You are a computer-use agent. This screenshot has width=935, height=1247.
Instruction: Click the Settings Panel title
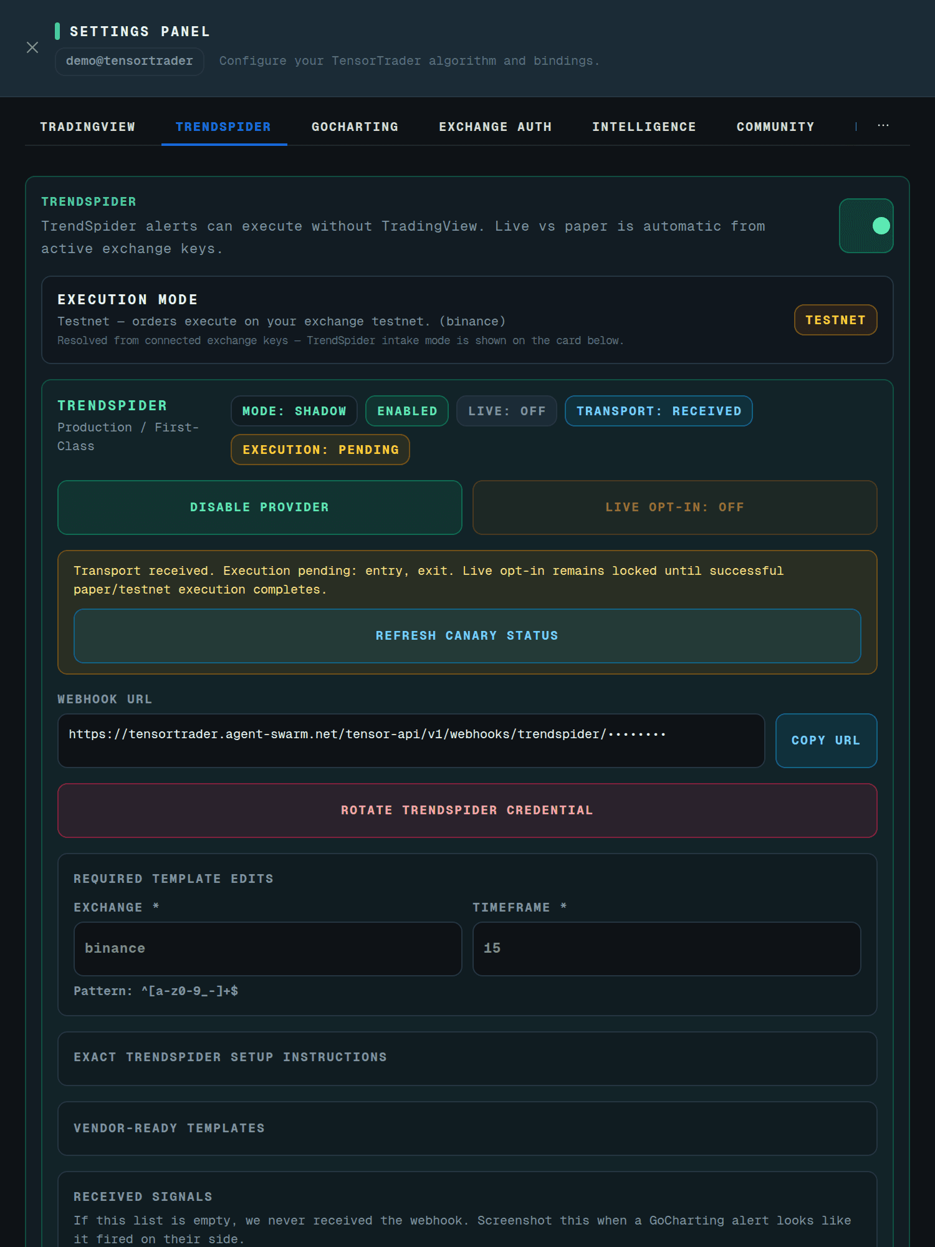(140, 31)
